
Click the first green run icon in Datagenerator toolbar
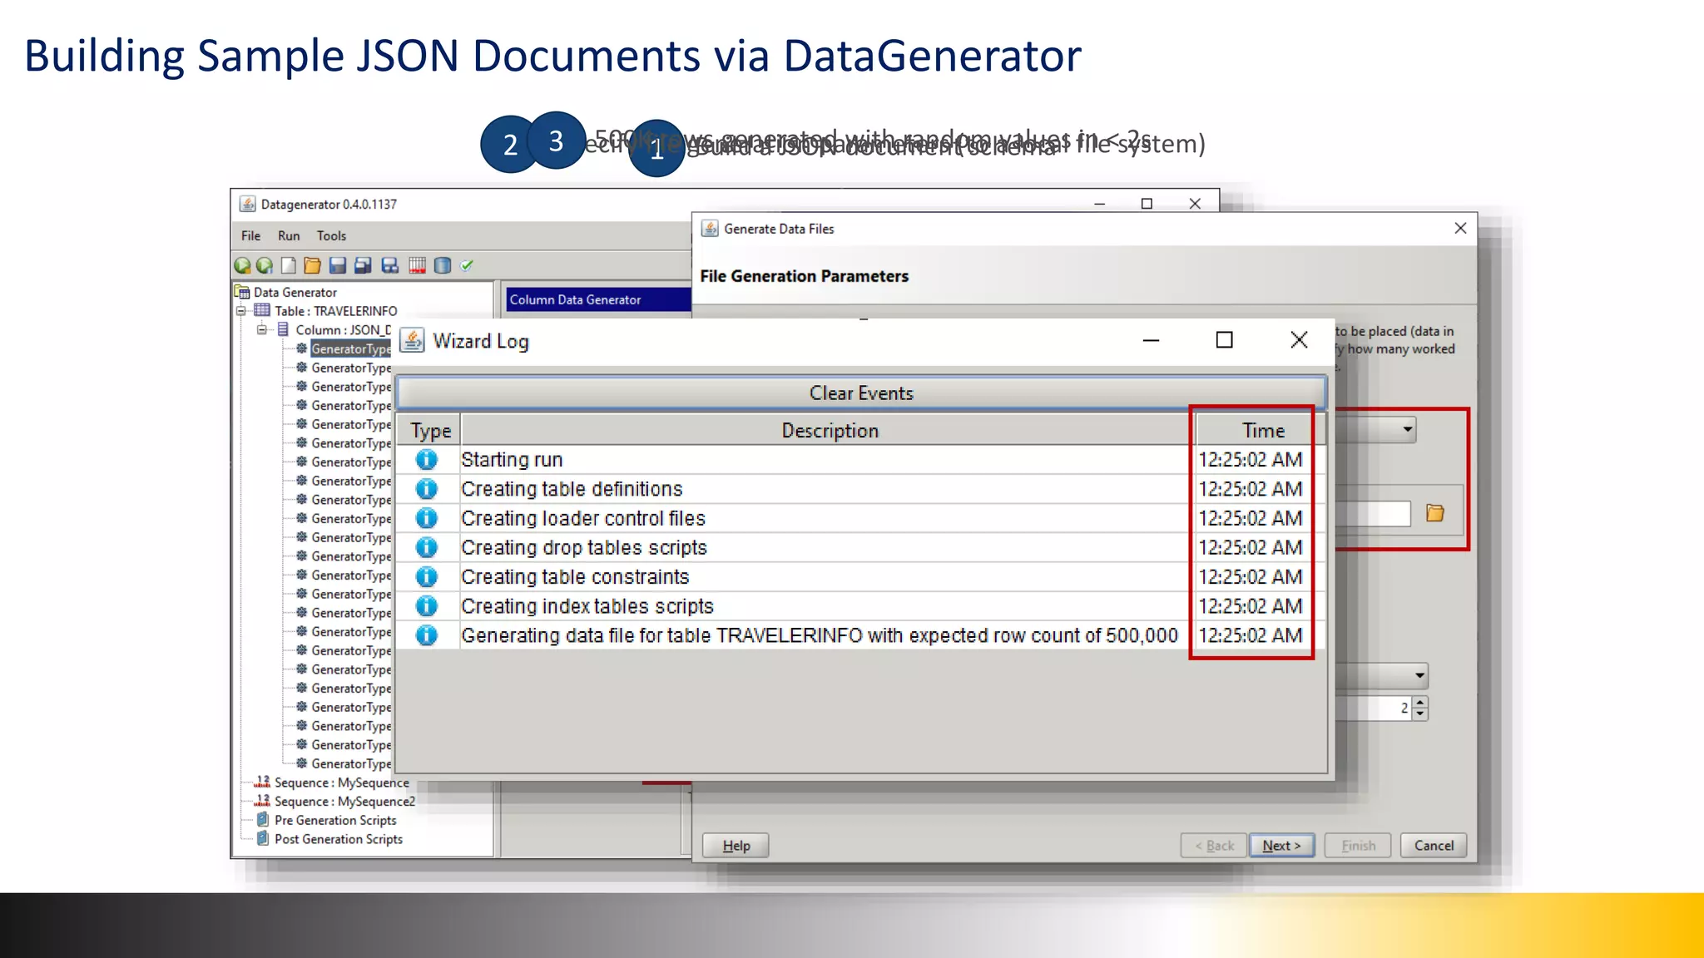(x=242, y=265)
